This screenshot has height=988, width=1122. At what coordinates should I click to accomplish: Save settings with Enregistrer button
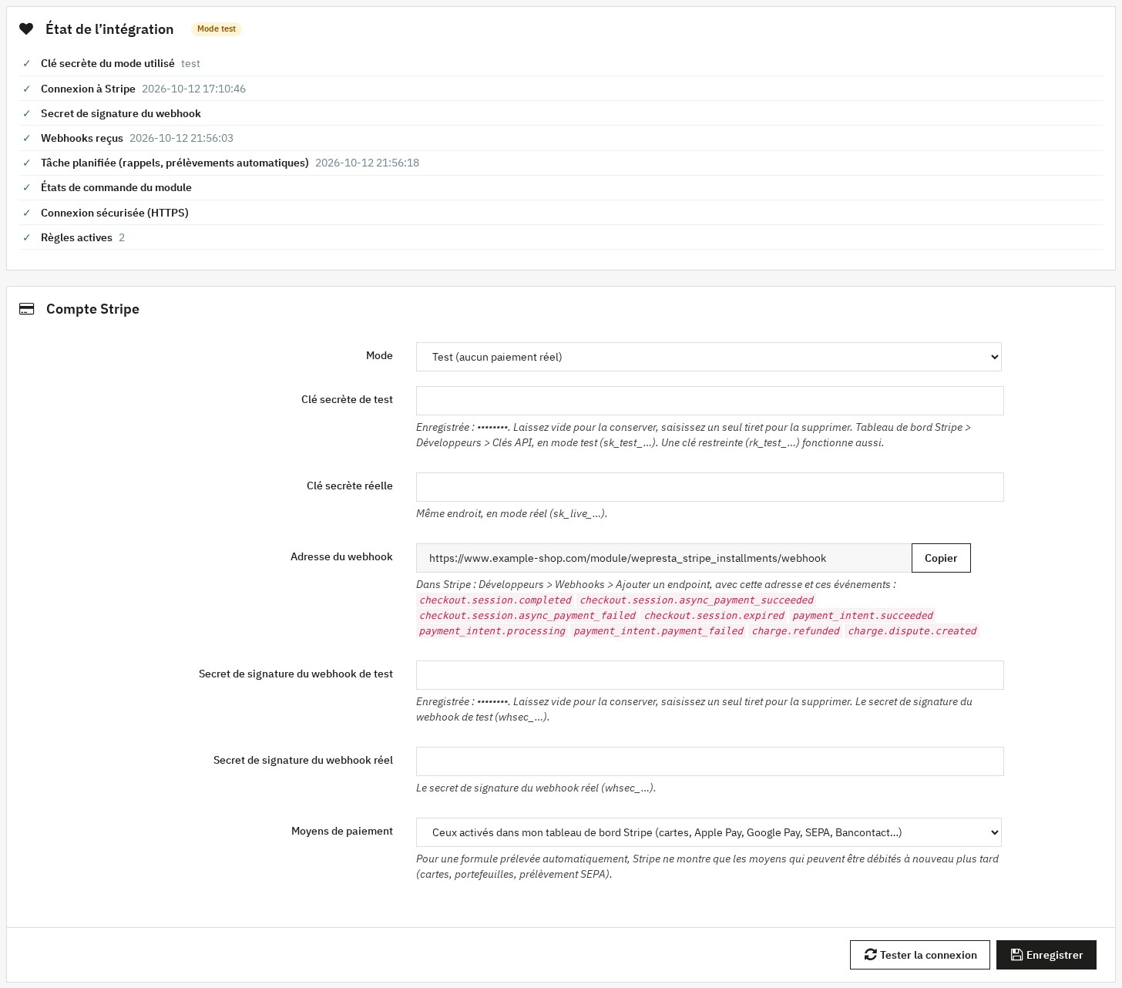(1046, 955)
